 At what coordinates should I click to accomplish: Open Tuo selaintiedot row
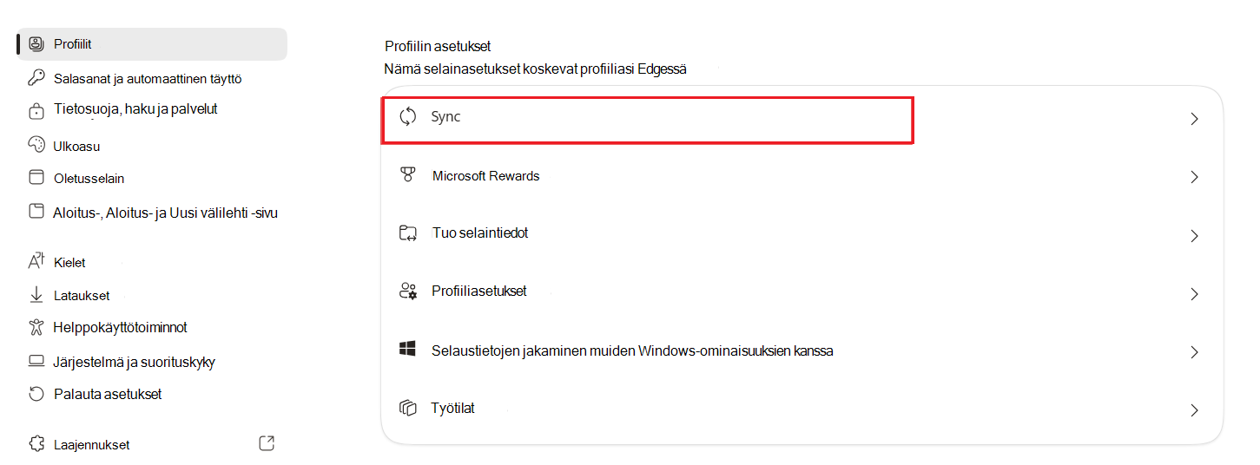[802, 235]
